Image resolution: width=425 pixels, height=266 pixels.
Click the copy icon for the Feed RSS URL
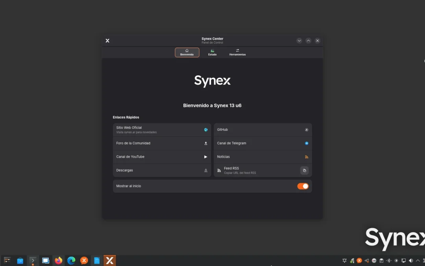point(305,170)
